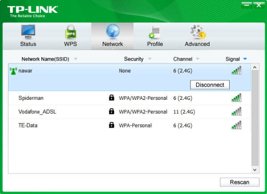Click the lock icon in the Vodafone_ADSL row
This screenshot has height=194, width=267.
coord(111,111)
